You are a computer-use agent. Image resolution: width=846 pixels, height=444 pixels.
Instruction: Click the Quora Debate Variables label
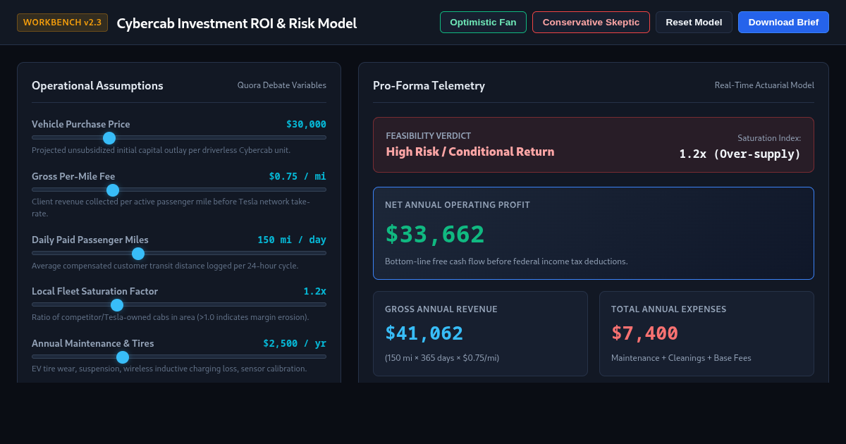282,85
